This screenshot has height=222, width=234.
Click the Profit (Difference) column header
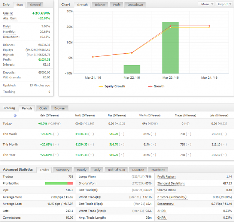pos(85,115)
